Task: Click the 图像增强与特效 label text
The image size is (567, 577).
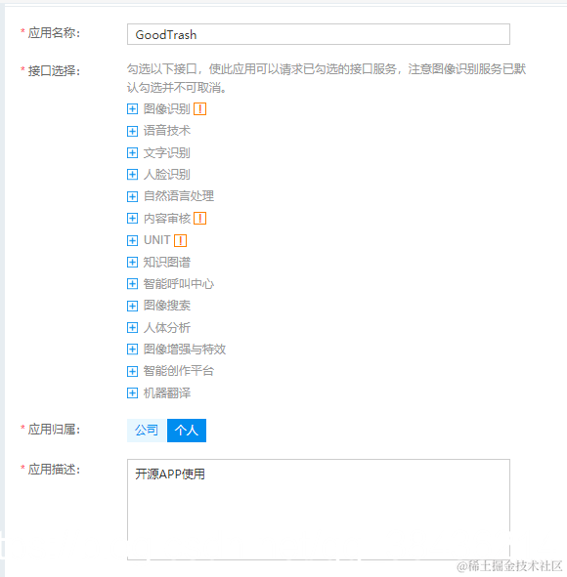Action: (x=185, y=350)
